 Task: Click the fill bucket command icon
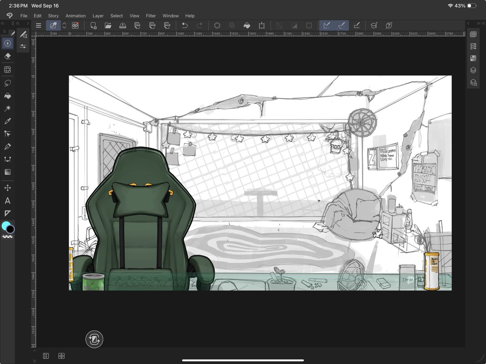(x=247, y=25)
